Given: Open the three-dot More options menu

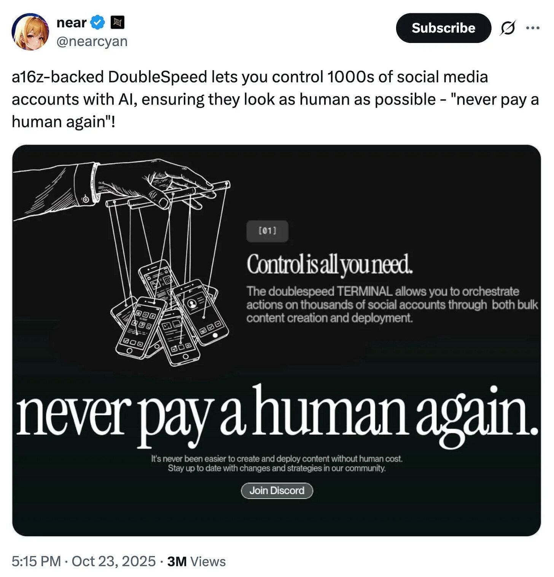Looking at the screenshot, I should click(x=532, y=28).
